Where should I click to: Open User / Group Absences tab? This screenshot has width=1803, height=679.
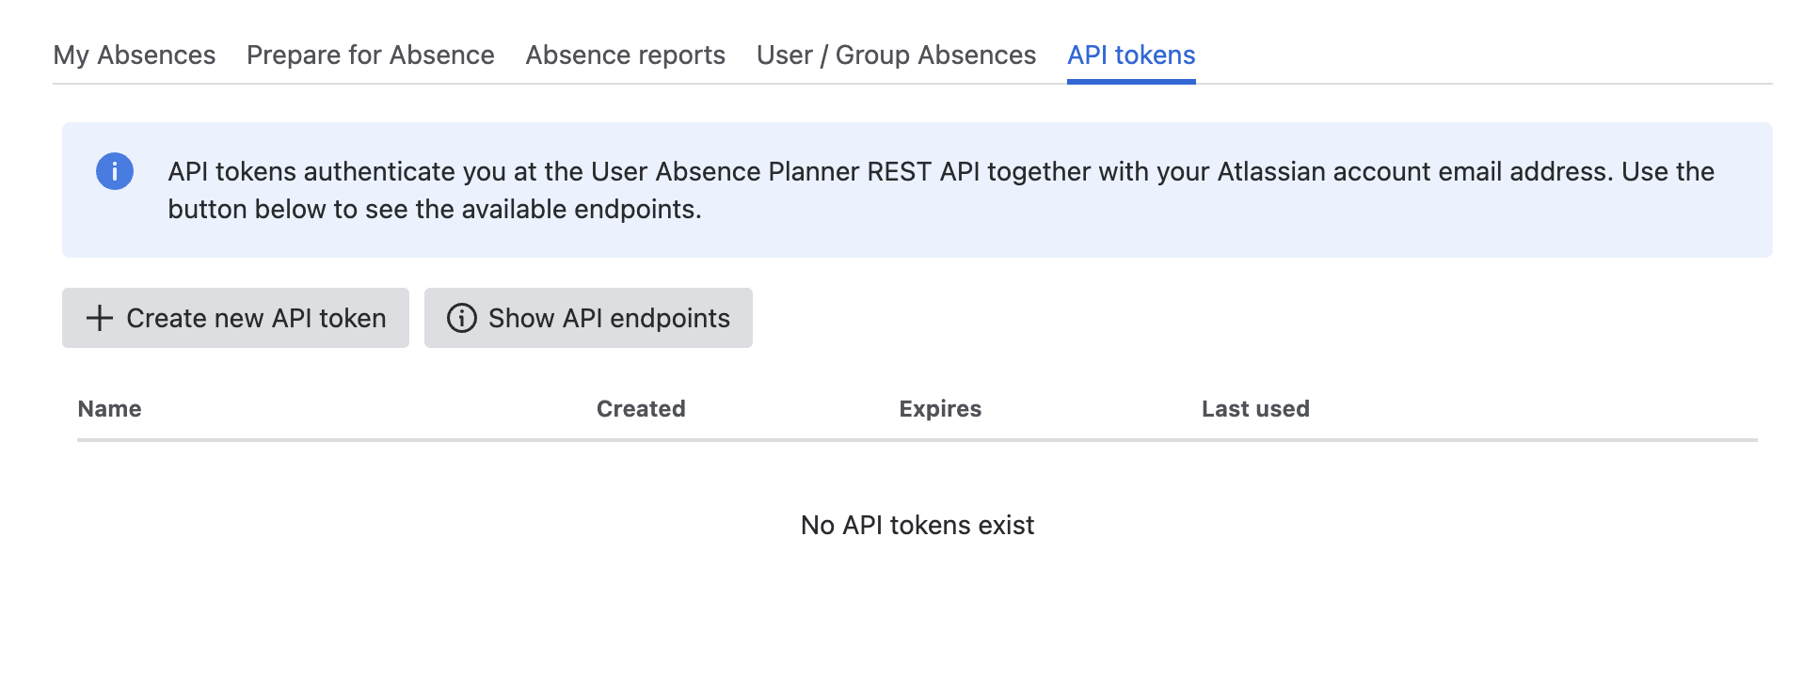coord(896,55)
